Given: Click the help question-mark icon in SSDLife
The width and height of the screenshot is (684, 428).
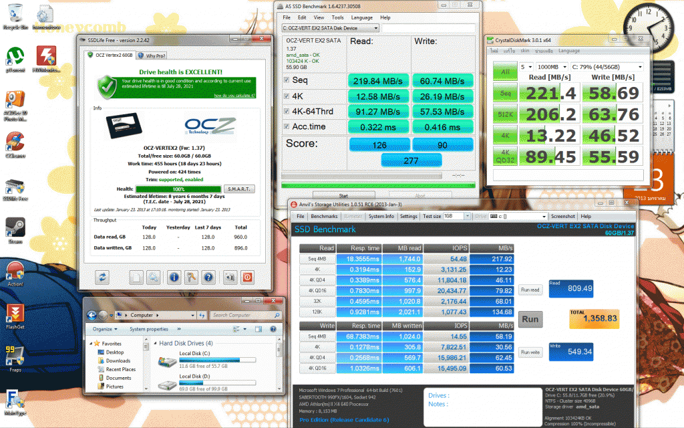Looking at the screenshot, I should tap(208, 277).
